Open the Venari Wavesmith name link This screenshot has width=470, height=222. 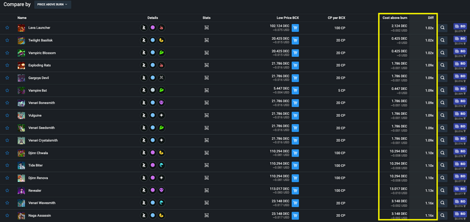[42, 203]
